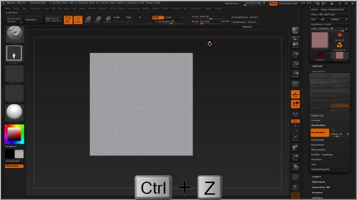Open the texture selection slot
The width and height of the screenshot is (357, 200).
pos(14,93)
